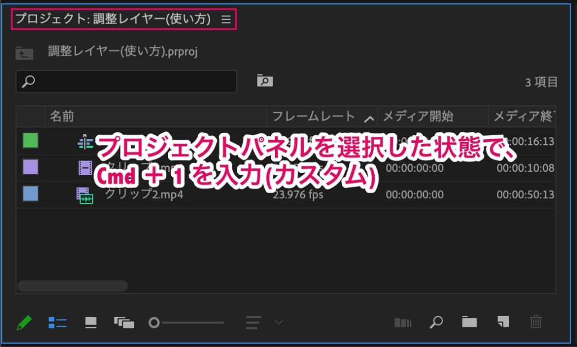
Task: Click the 23.976 fps value
Action: (x=298, y=194)
